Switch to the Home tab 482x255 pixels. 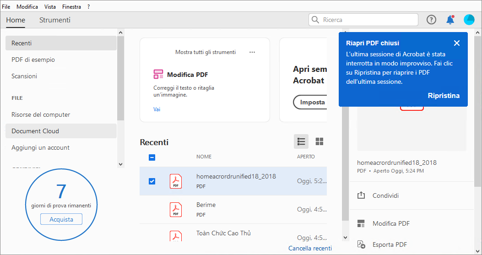point(16,20)
